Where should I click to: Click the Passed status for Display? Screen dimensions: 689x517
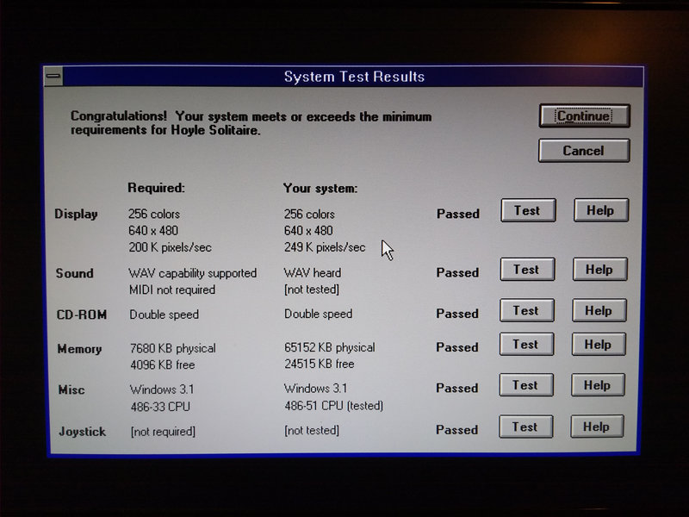(457, 214)
